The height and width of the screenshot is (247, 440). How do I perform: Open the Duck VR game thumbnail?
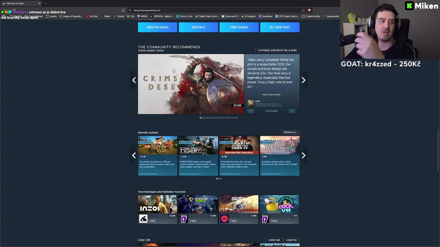279,204
